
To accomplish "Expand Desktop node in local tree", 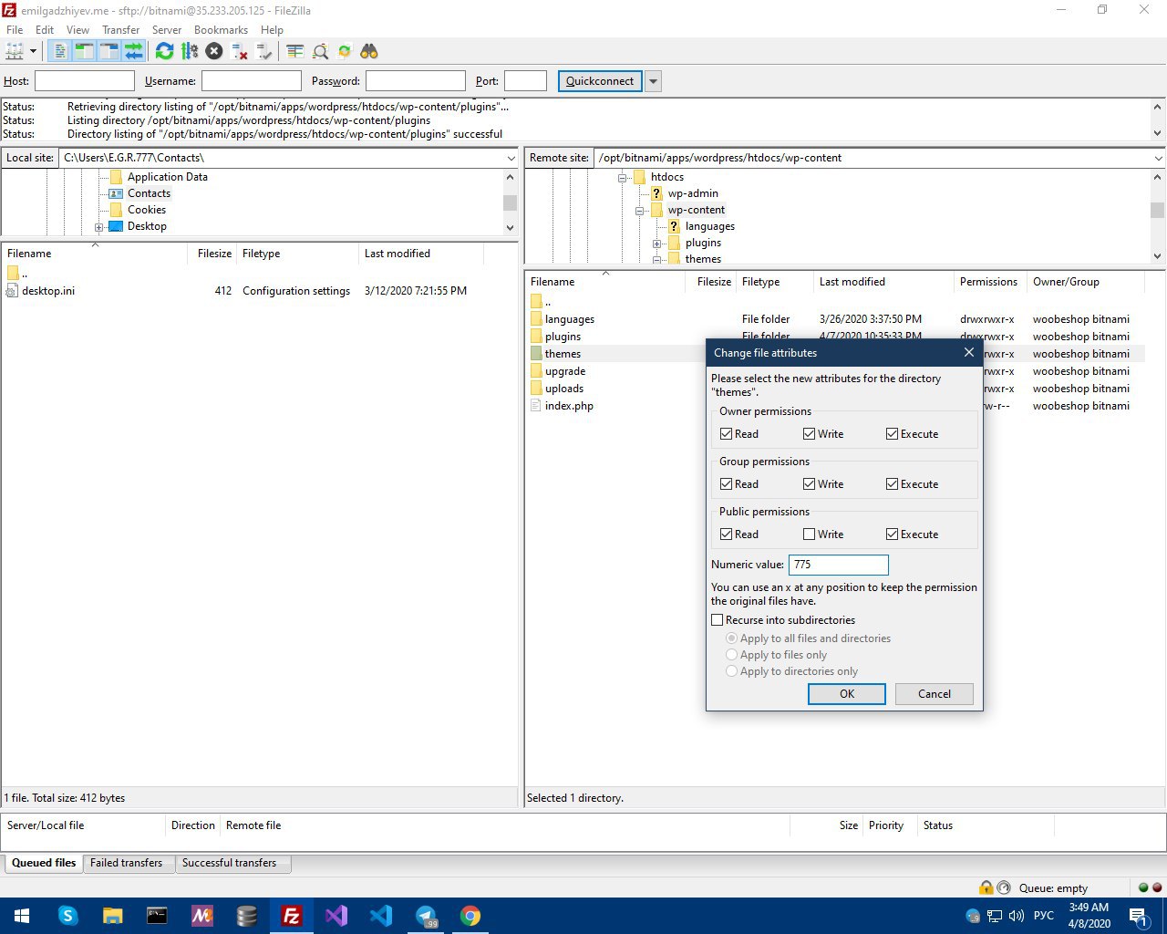I will pos(98,227).
